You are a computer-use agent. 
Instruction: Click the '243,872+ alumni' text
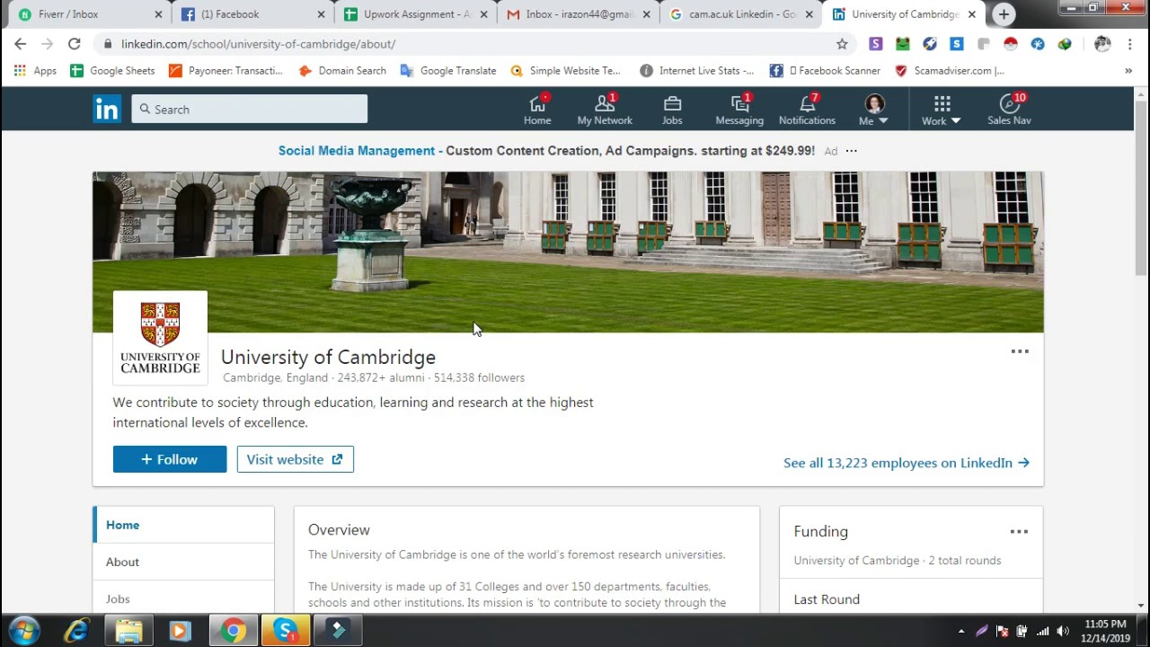[381, 378]
